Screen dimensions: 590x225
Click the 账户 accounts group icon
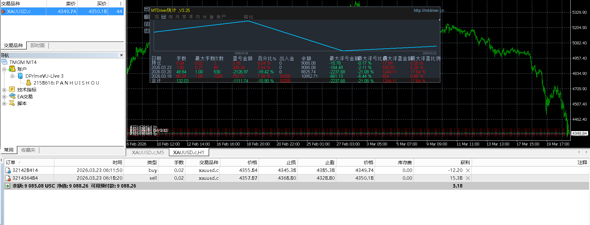pyautogui.click(x=12, y=69)
